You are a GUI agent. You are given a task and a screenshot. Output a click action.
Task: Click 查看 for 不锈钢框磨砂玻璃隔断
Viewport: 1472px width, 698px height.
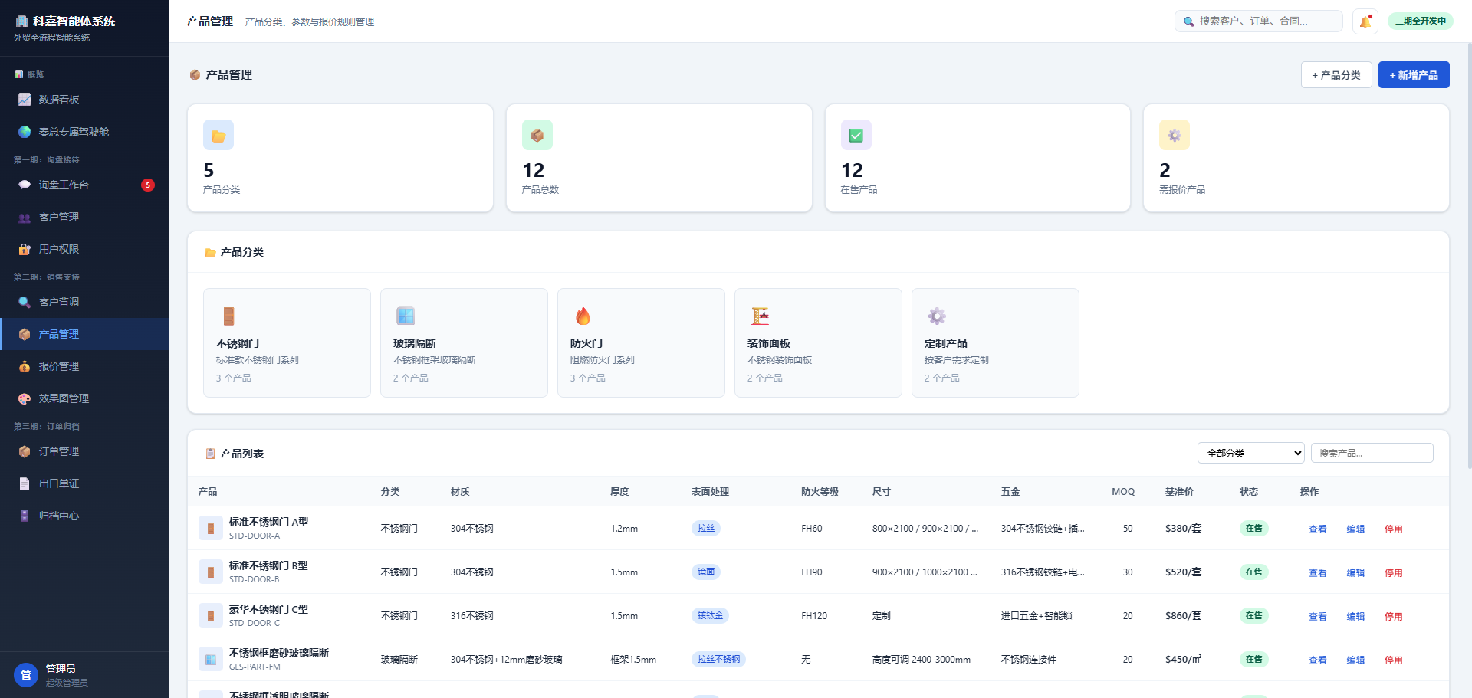coord(1317,660)
